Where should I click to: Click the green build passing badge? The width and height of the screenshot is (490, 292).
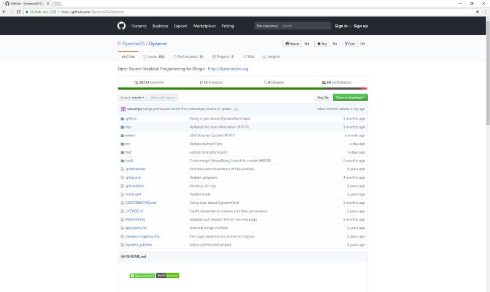pyautogui.click(x=142, y=275)
